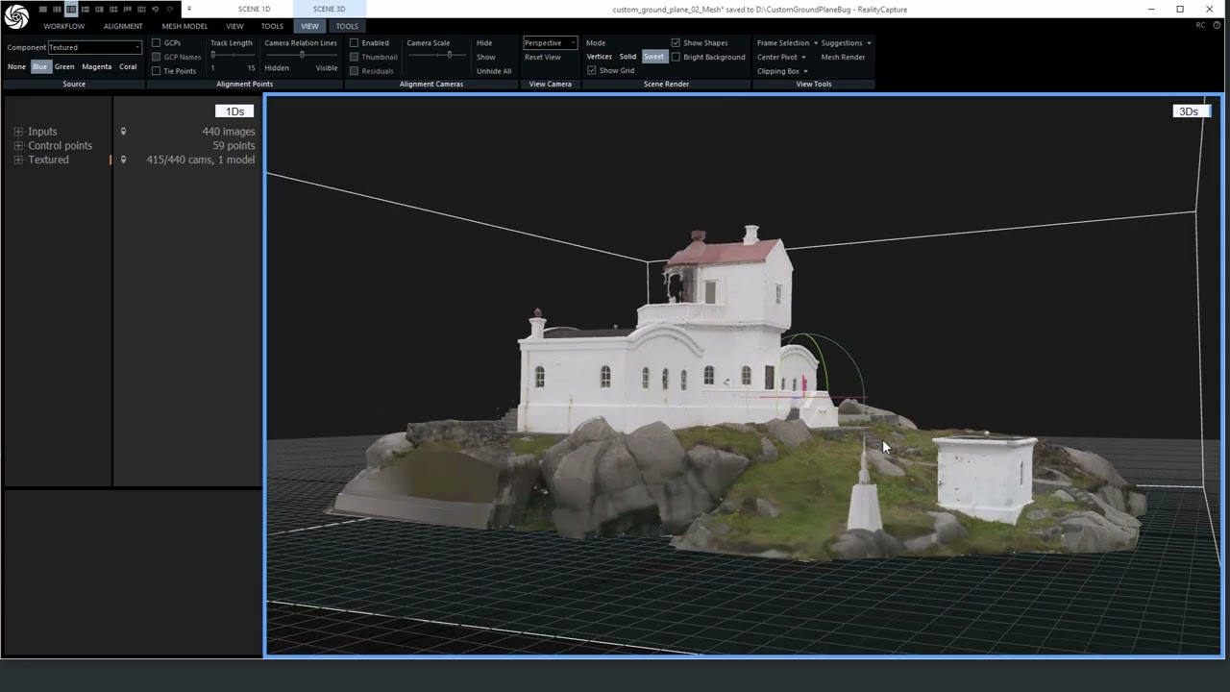Select the Solid render mode
This screenshot has width=1230, height=692.
[627, 57]
